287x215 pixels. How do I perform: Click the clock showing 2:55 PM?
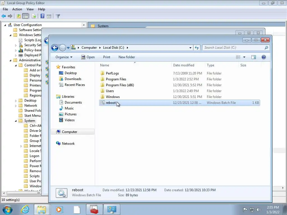point(273,207)
